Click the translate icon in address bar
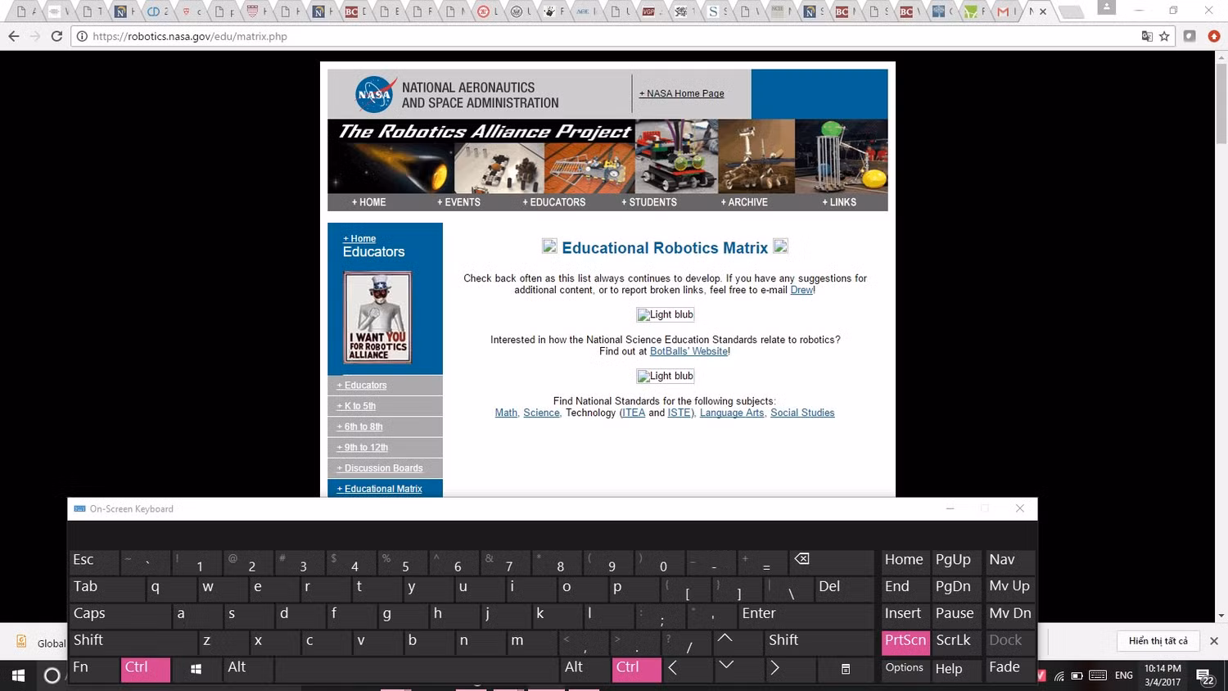 click(x=1147, y=36)
